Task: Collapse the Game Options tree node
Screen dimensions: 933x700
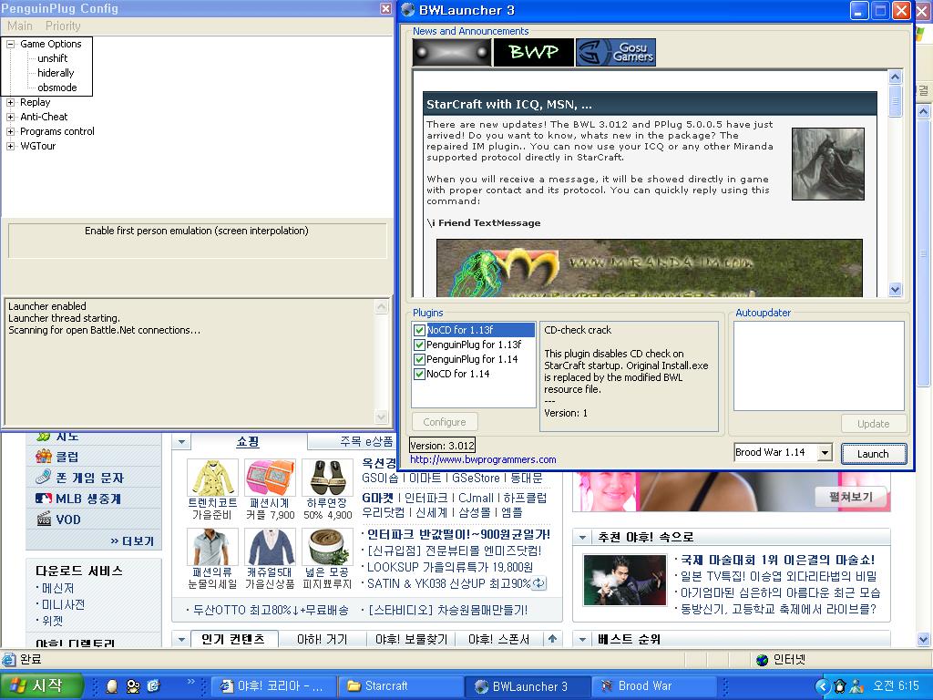Action: click(10, 44)
